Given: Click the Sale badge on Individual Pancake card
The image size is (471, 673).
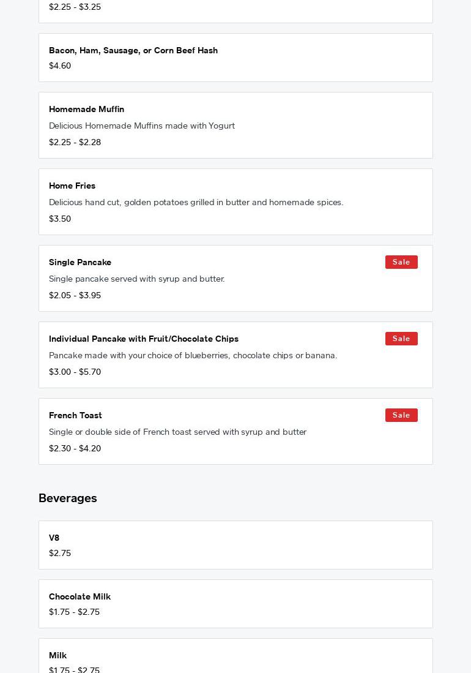Looking at the screenshot, I should coord(401,339).
